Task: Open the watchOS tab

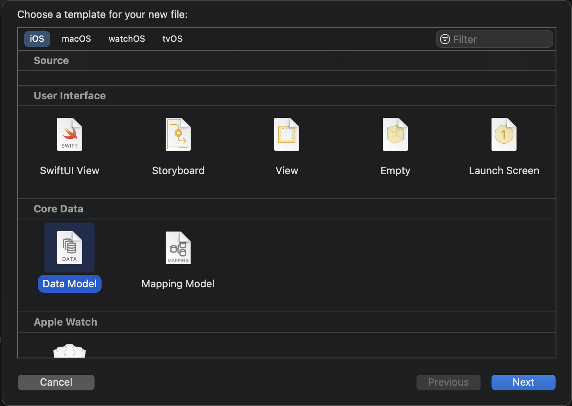Action: click(127, 39)
